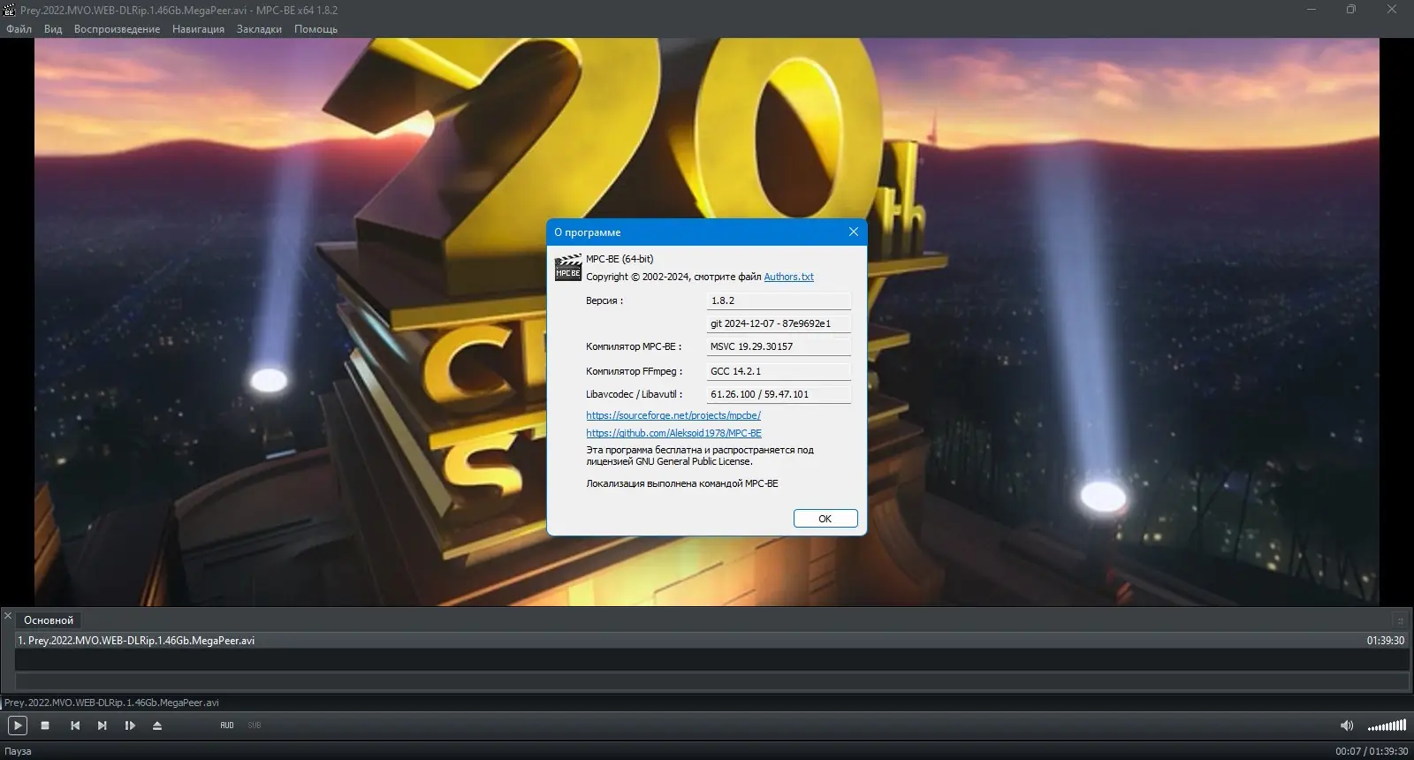Jump to the previous file
Image resolution: width=1414 pixels, height=760 pixels.
[x=75, y=726]
